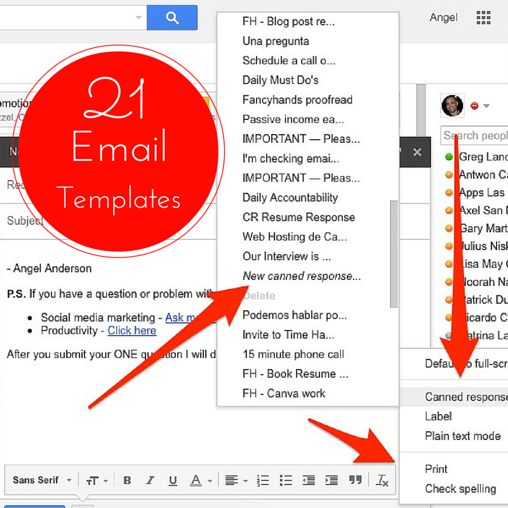Open the Google apps grid

[483, 18]
